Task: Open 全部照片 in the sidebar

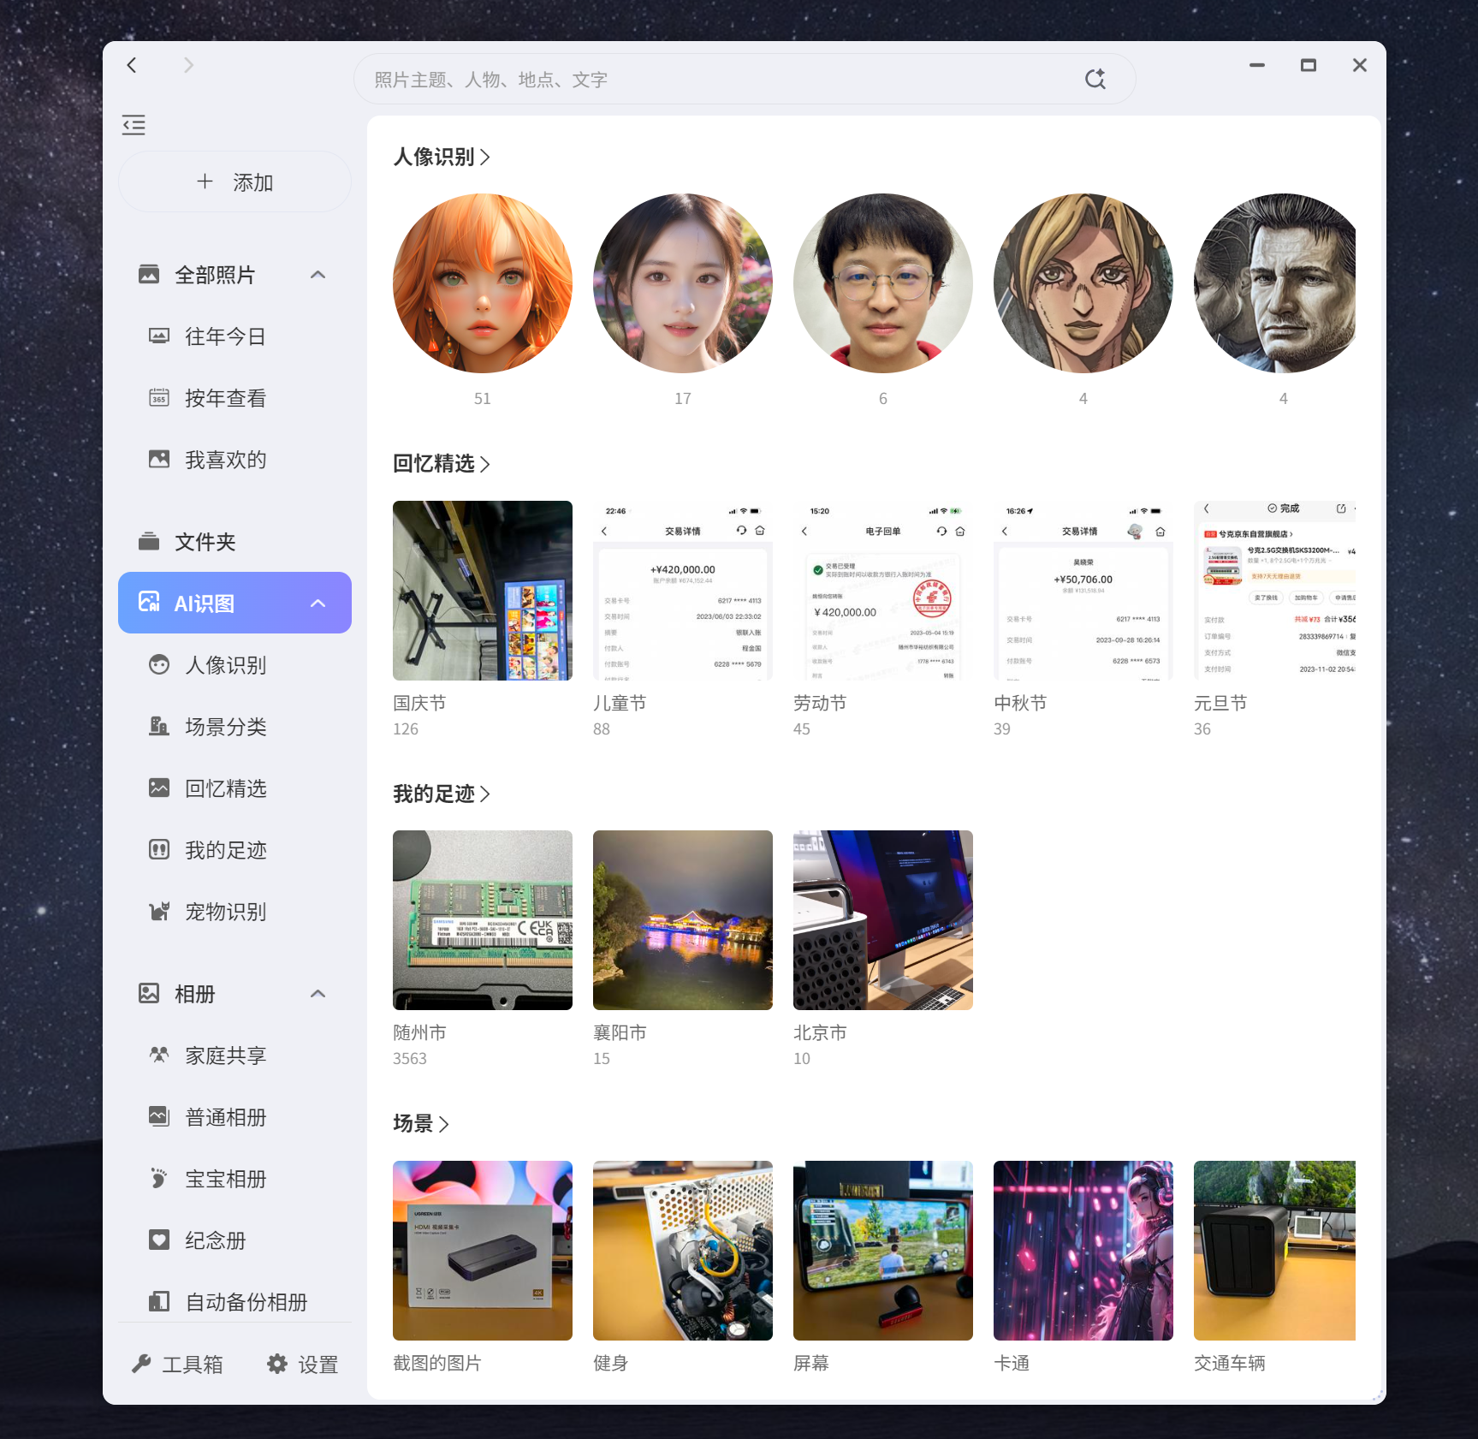Action: 234,275
